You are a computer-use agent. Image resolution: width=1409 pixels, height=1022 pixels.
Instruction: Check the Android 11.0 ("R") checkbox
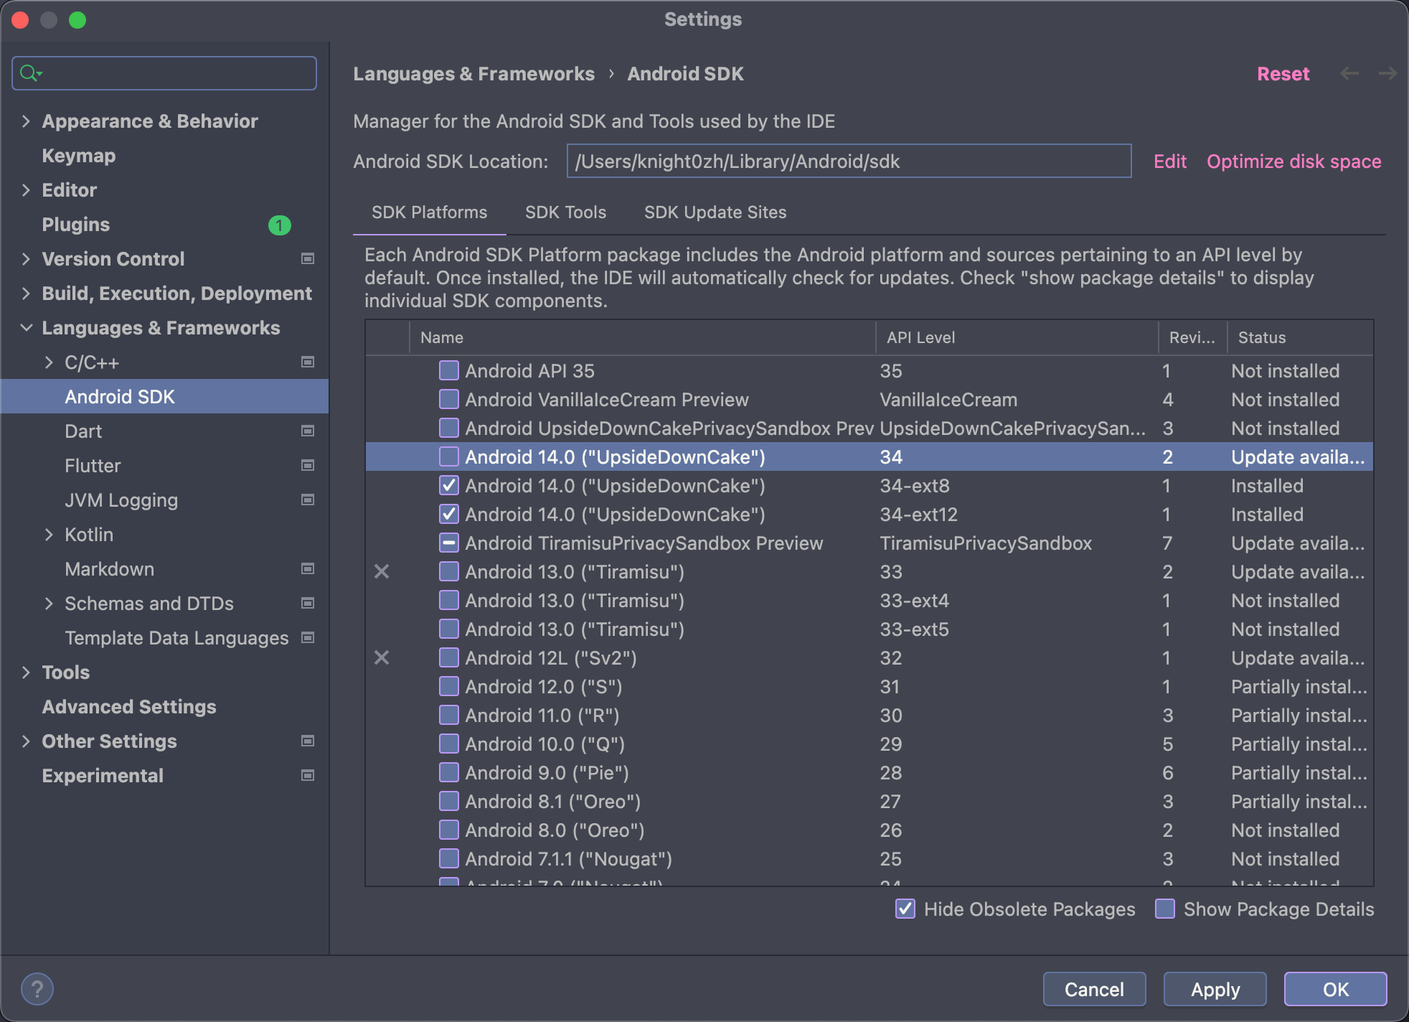pos(449,715)
